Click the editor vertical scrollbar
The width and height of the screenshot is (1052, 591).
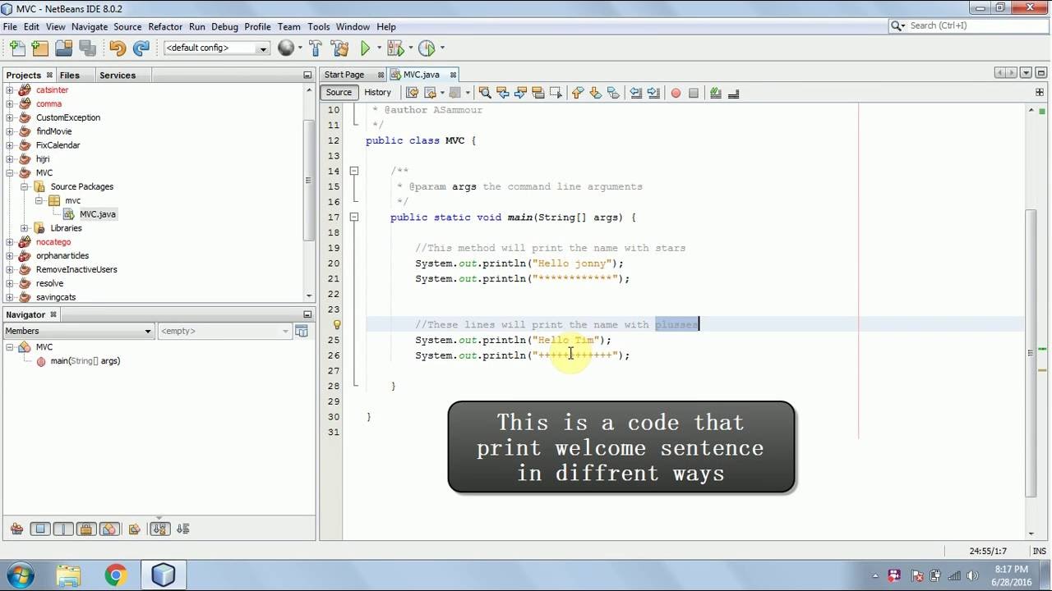pyautogui.click(x=1031, y=353)
